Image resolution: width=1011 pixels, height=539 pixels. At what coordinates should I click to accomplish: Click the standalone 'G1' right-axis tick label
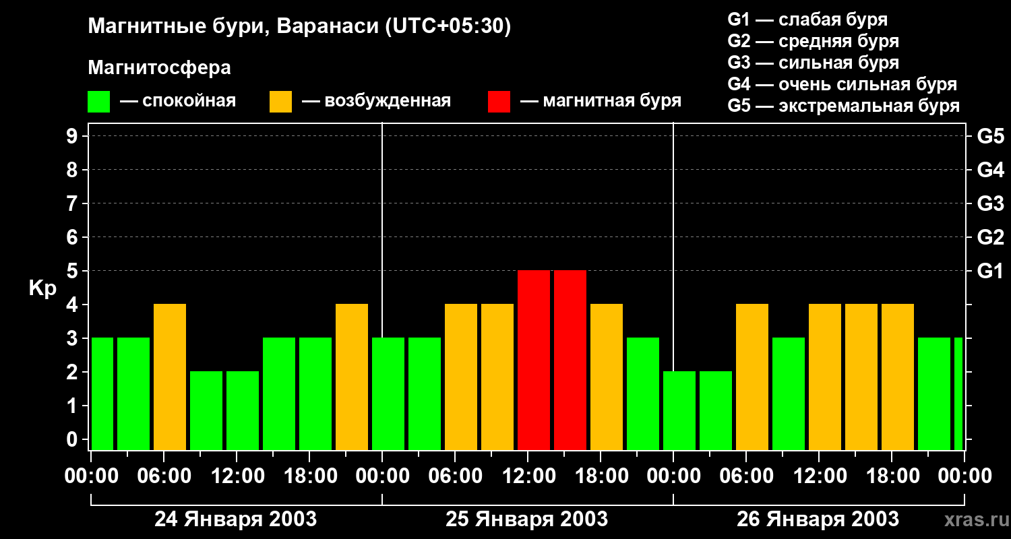click(x=990, y=271)
